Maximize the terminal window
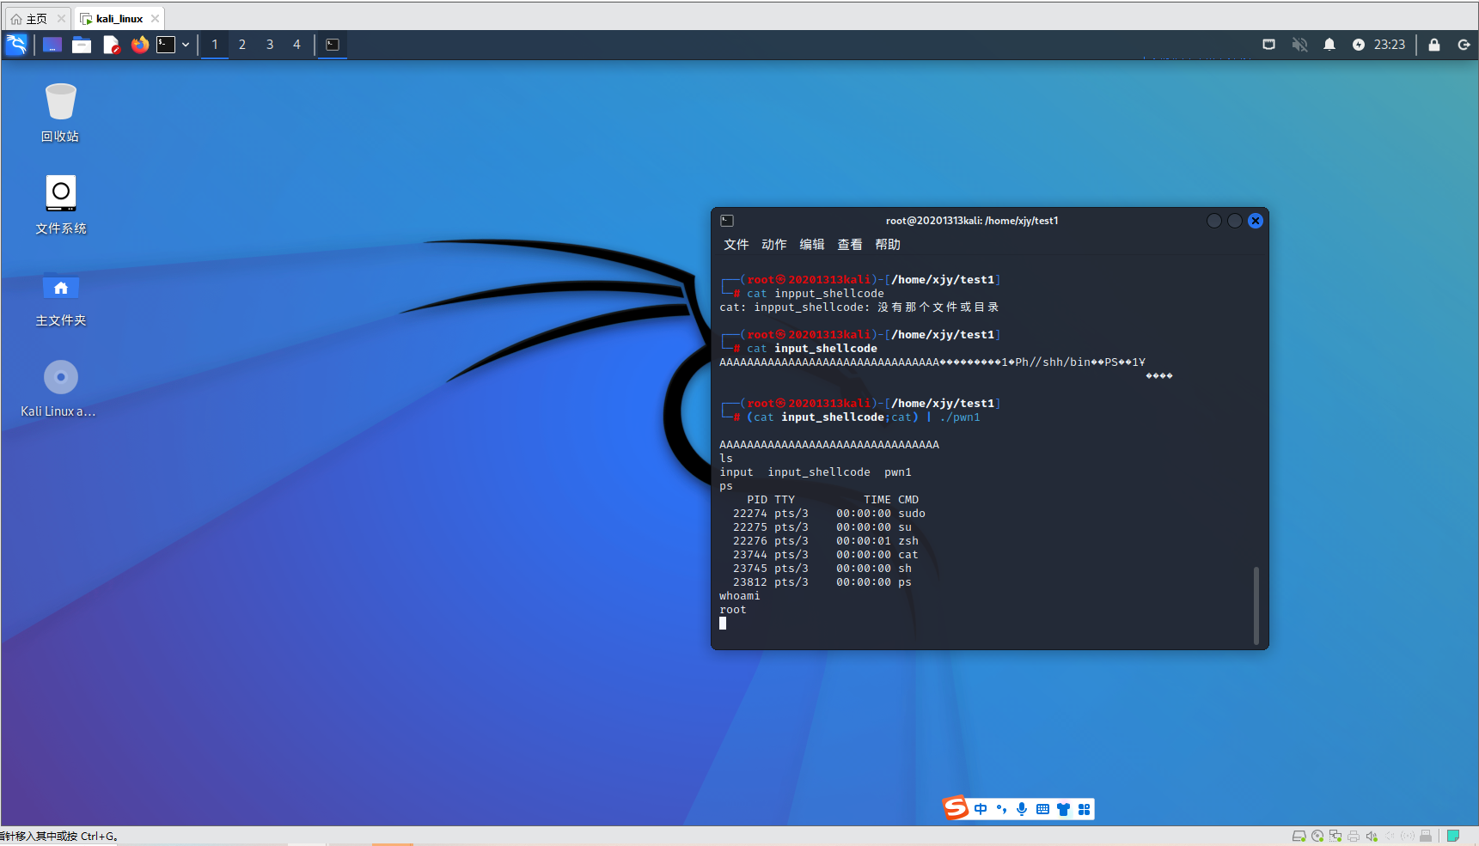 [1235, 221]
